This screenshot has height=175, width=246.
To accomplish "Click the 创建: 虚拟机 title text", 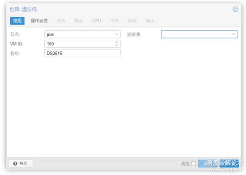I will 23,9.
